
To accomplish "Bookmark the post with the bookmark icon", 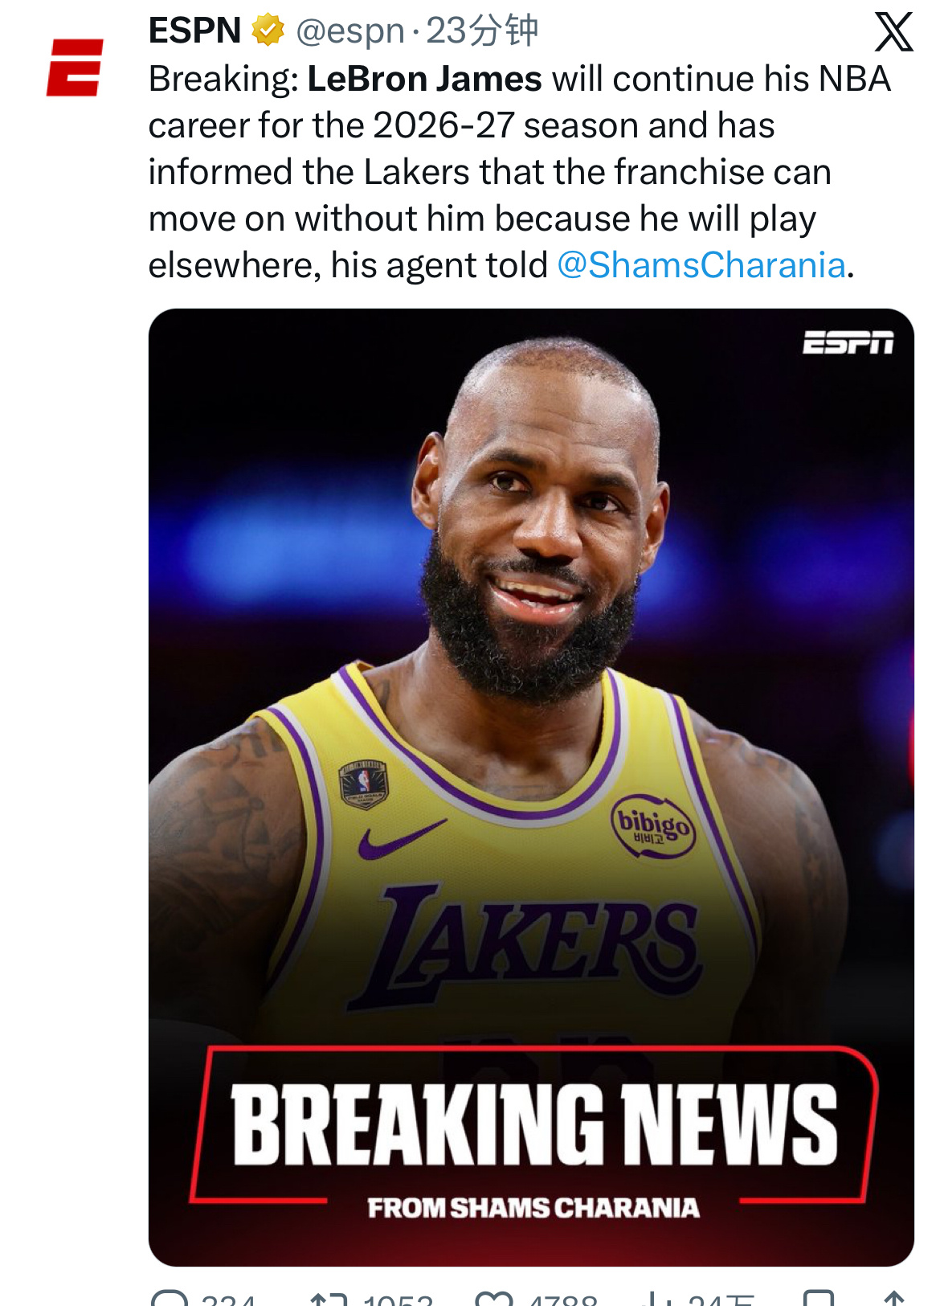I will (x=819, y=1297).
